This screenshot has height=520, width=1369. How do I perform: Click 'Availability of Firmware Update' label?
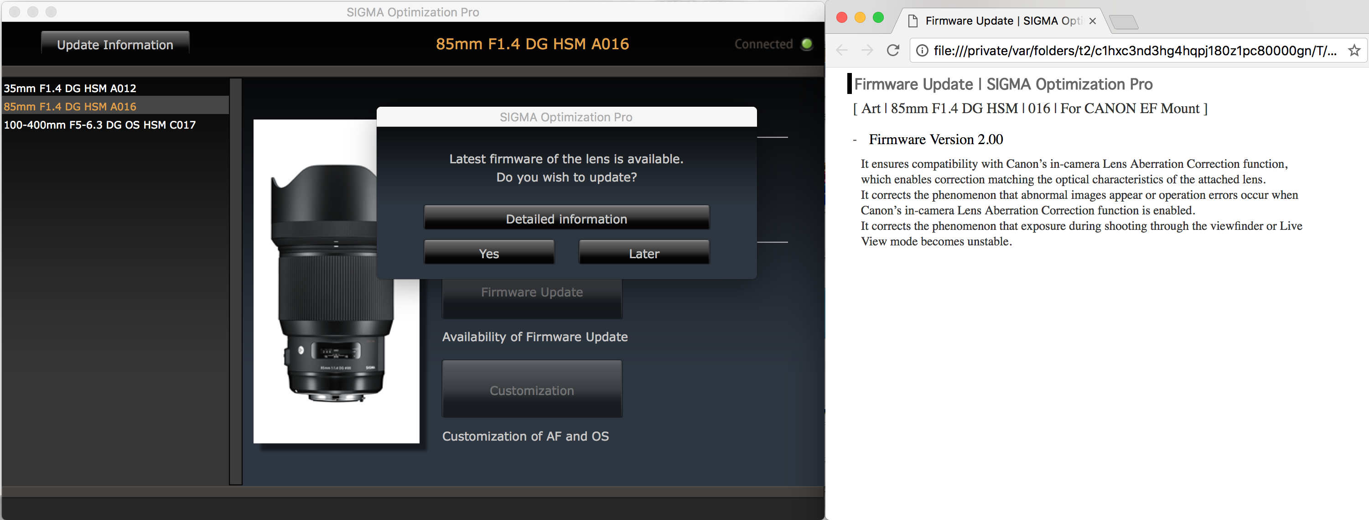[x=534, y=337]
